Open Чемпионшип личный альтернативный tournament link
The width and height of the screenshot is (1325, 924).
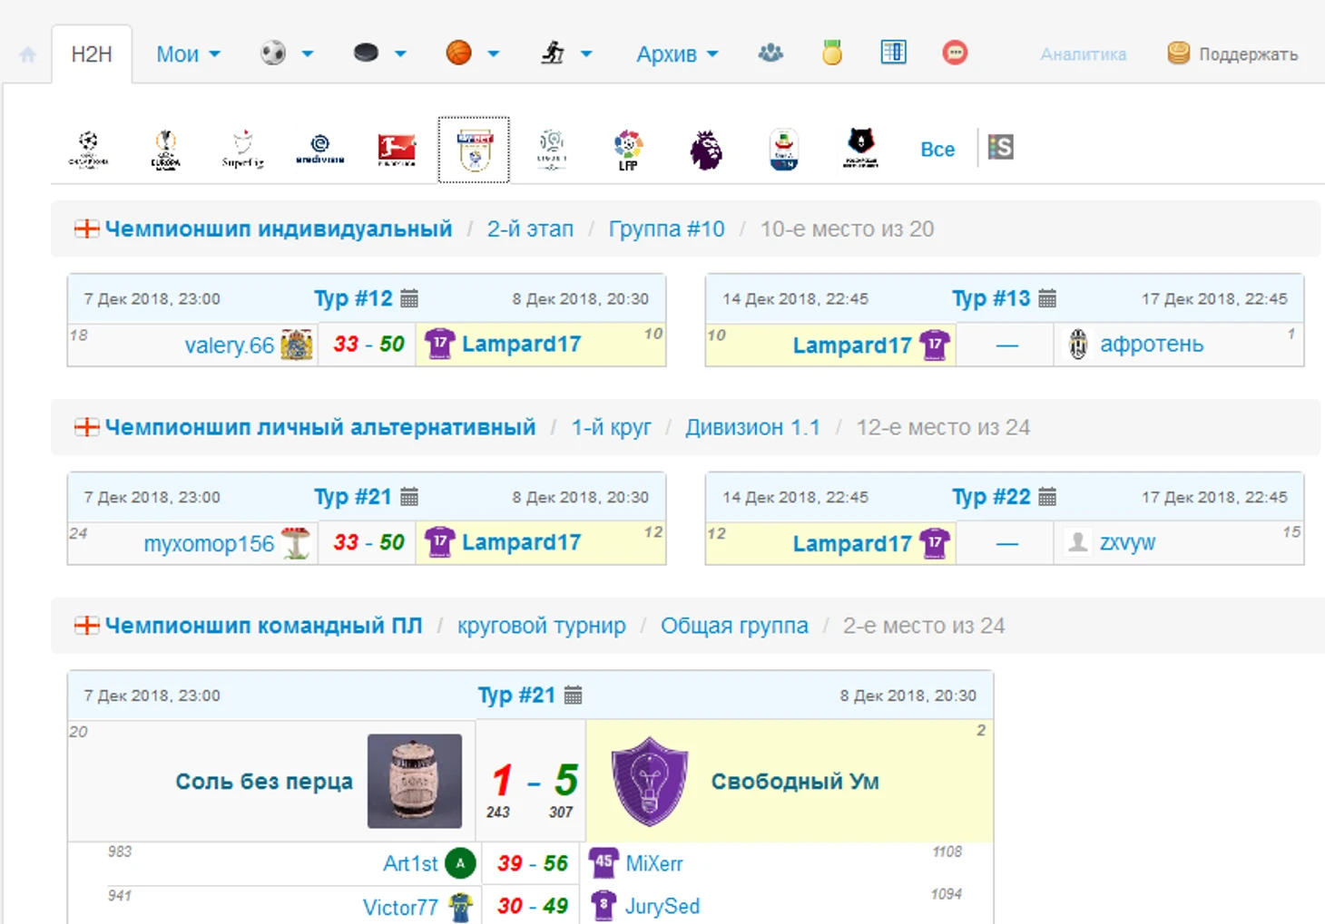click(x=319, y=427)
